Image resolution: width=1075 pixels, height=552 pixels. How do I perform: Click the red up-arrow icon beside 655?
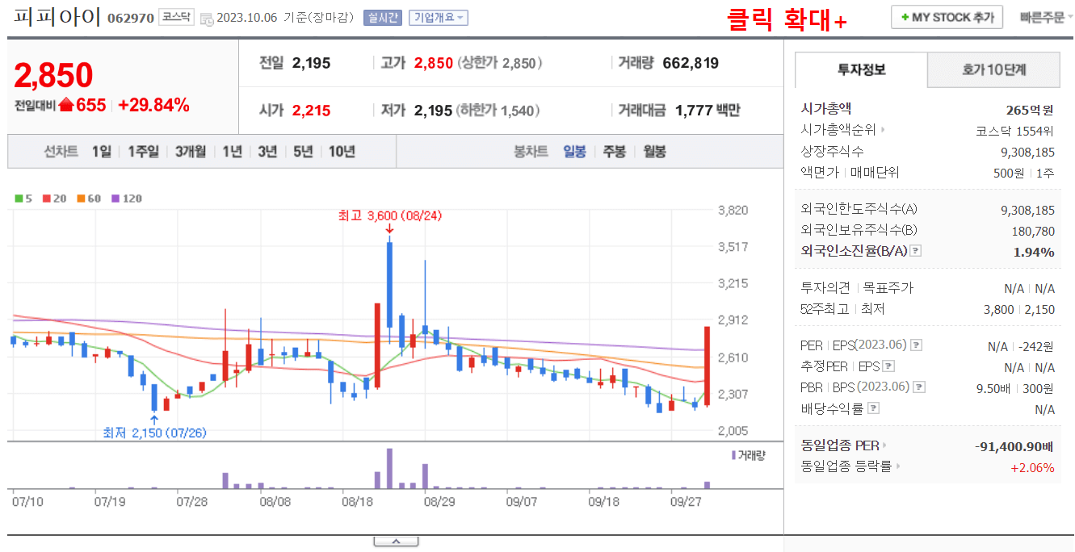point(66,105)
